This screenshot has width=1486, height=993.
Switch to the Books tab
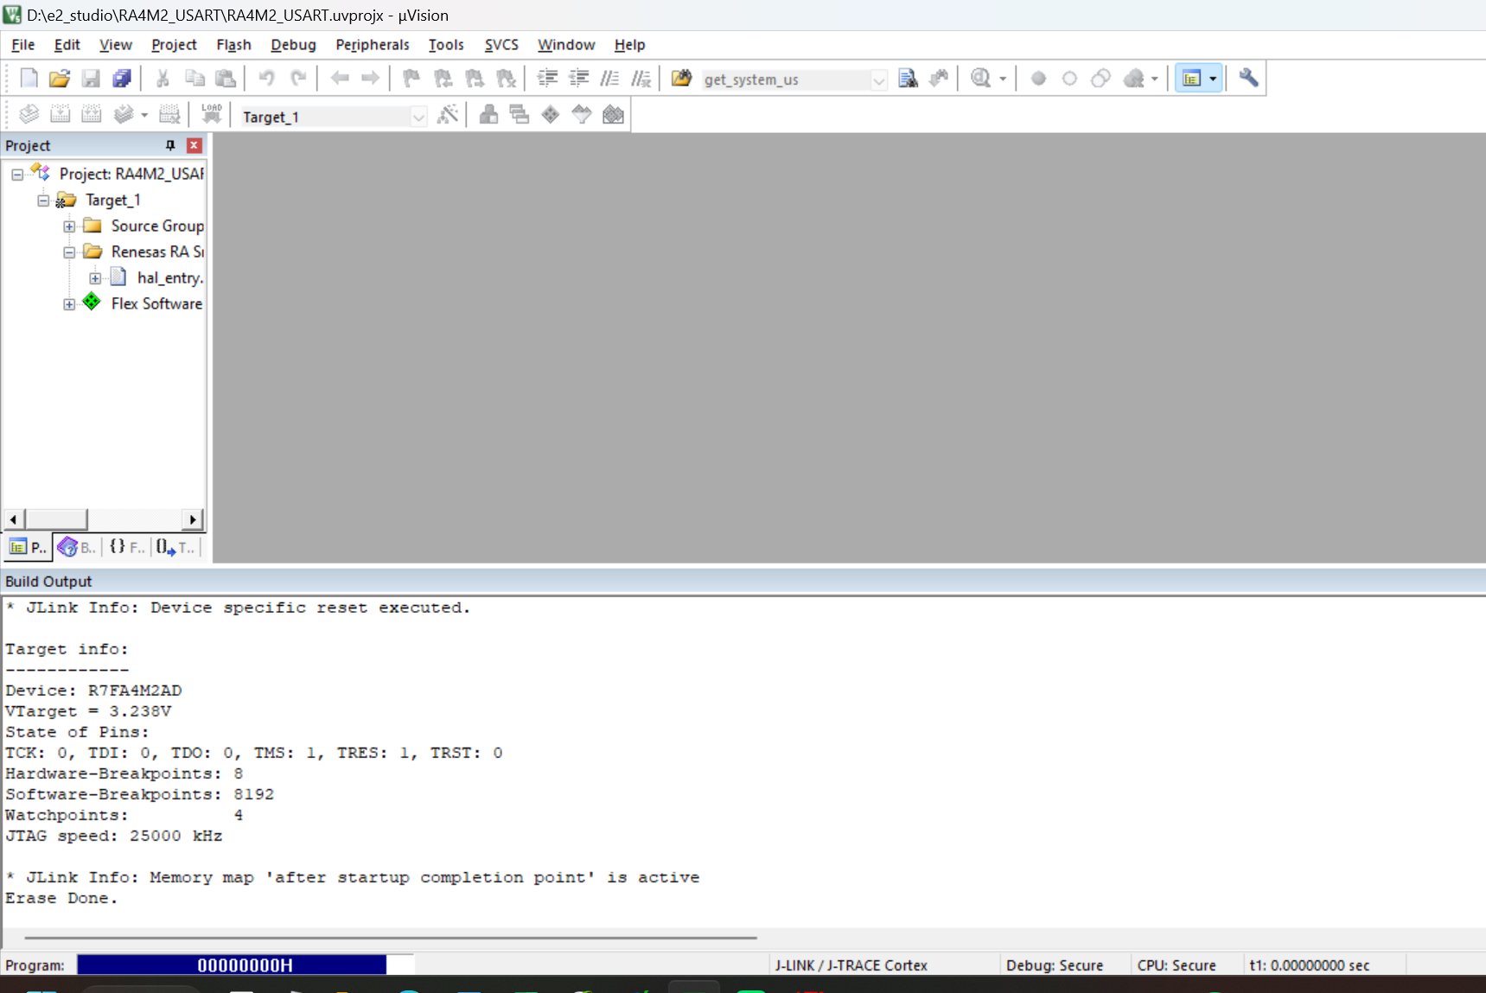coord(77,547)
